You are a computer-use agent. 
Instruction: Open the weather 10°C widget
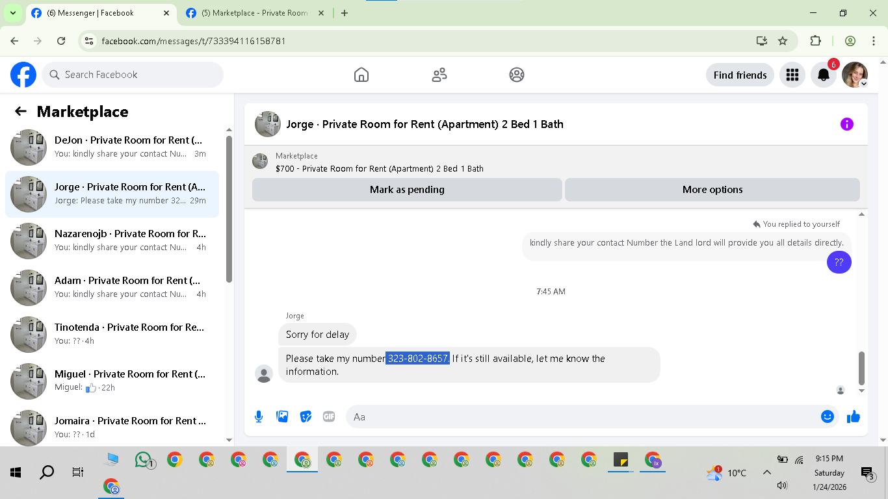pyautogui.click(x=726, y=473)
